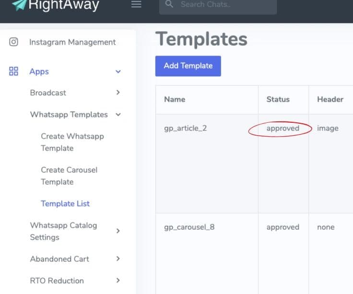Select the gp_carousel_8 template name
The image size is (353, 294).
click(x=189, y=227)
